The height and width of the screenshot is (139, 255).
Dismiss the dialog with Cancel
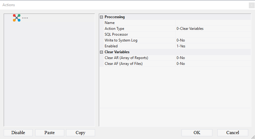(x=232, y=133)
